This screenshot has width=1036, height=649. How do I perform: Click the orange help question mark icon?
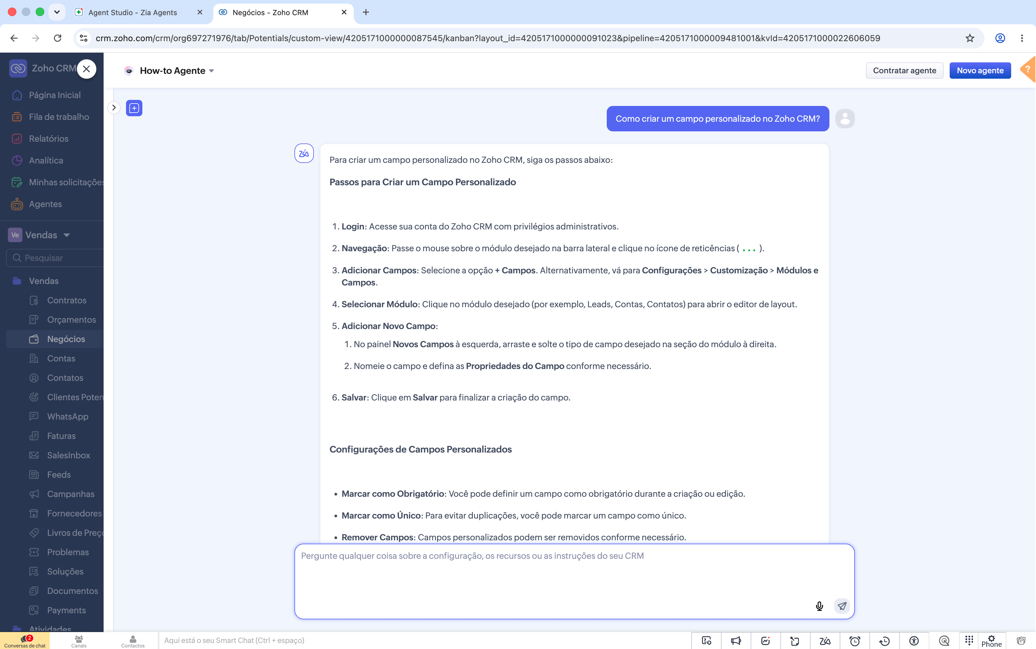pyautogui.click(x=1028, y=69)
